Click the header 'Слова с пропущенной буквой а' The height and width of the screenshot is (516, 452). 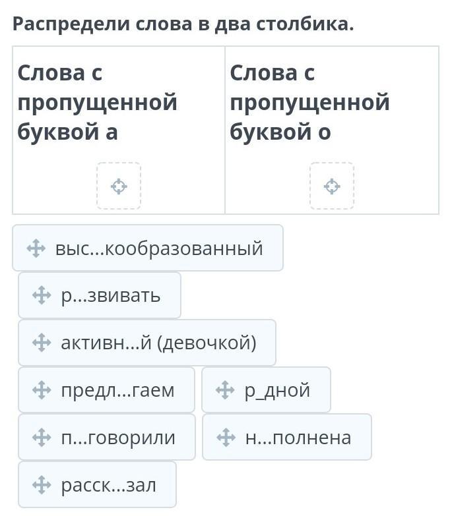98,102
